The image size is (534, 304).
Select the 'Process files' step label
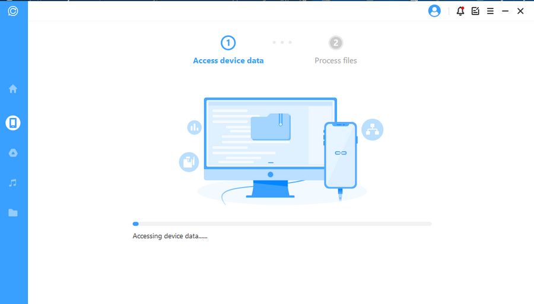[x=336, y=60]
